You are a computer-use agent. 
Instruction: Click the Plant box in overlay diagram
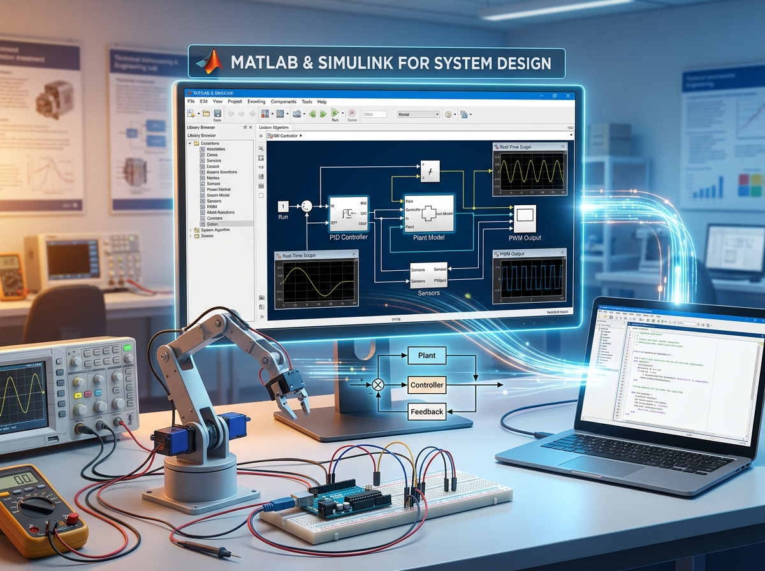click(x=426, y=355)
